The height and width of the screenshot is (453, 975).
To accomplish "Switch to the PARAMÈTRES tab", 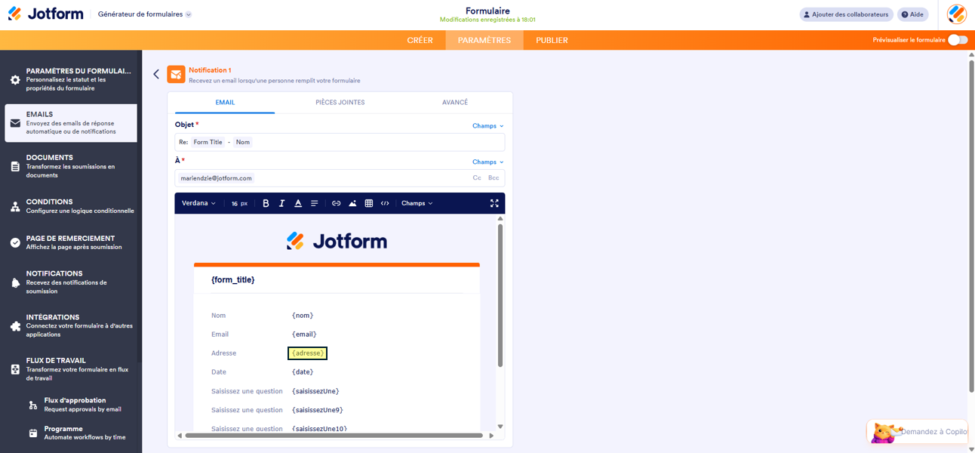I will click(484, 40).
